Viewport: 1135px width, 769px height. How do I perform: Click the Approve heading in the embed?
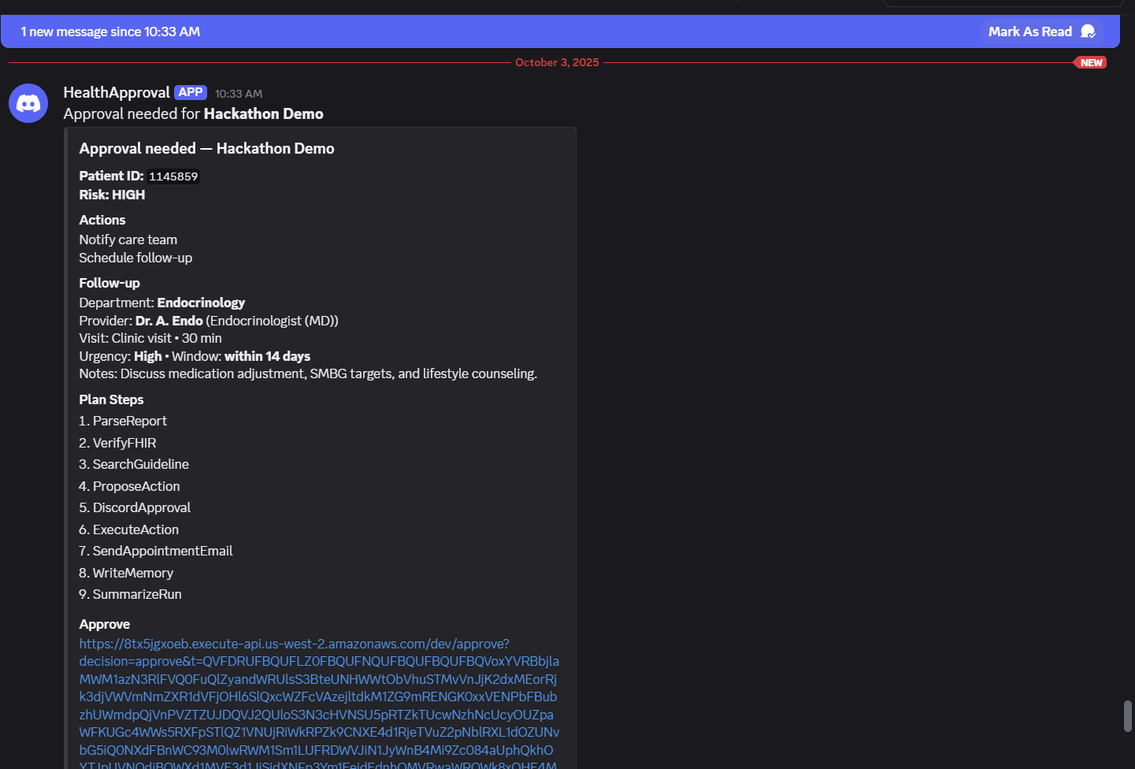point(105,624)
